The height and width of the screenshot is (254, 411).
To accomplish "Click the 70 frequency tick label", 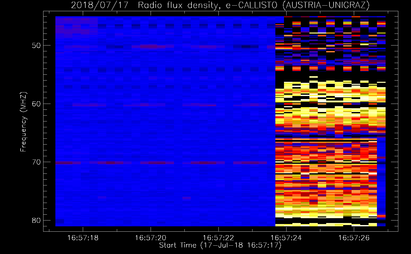I will click(x=36, y=162).
